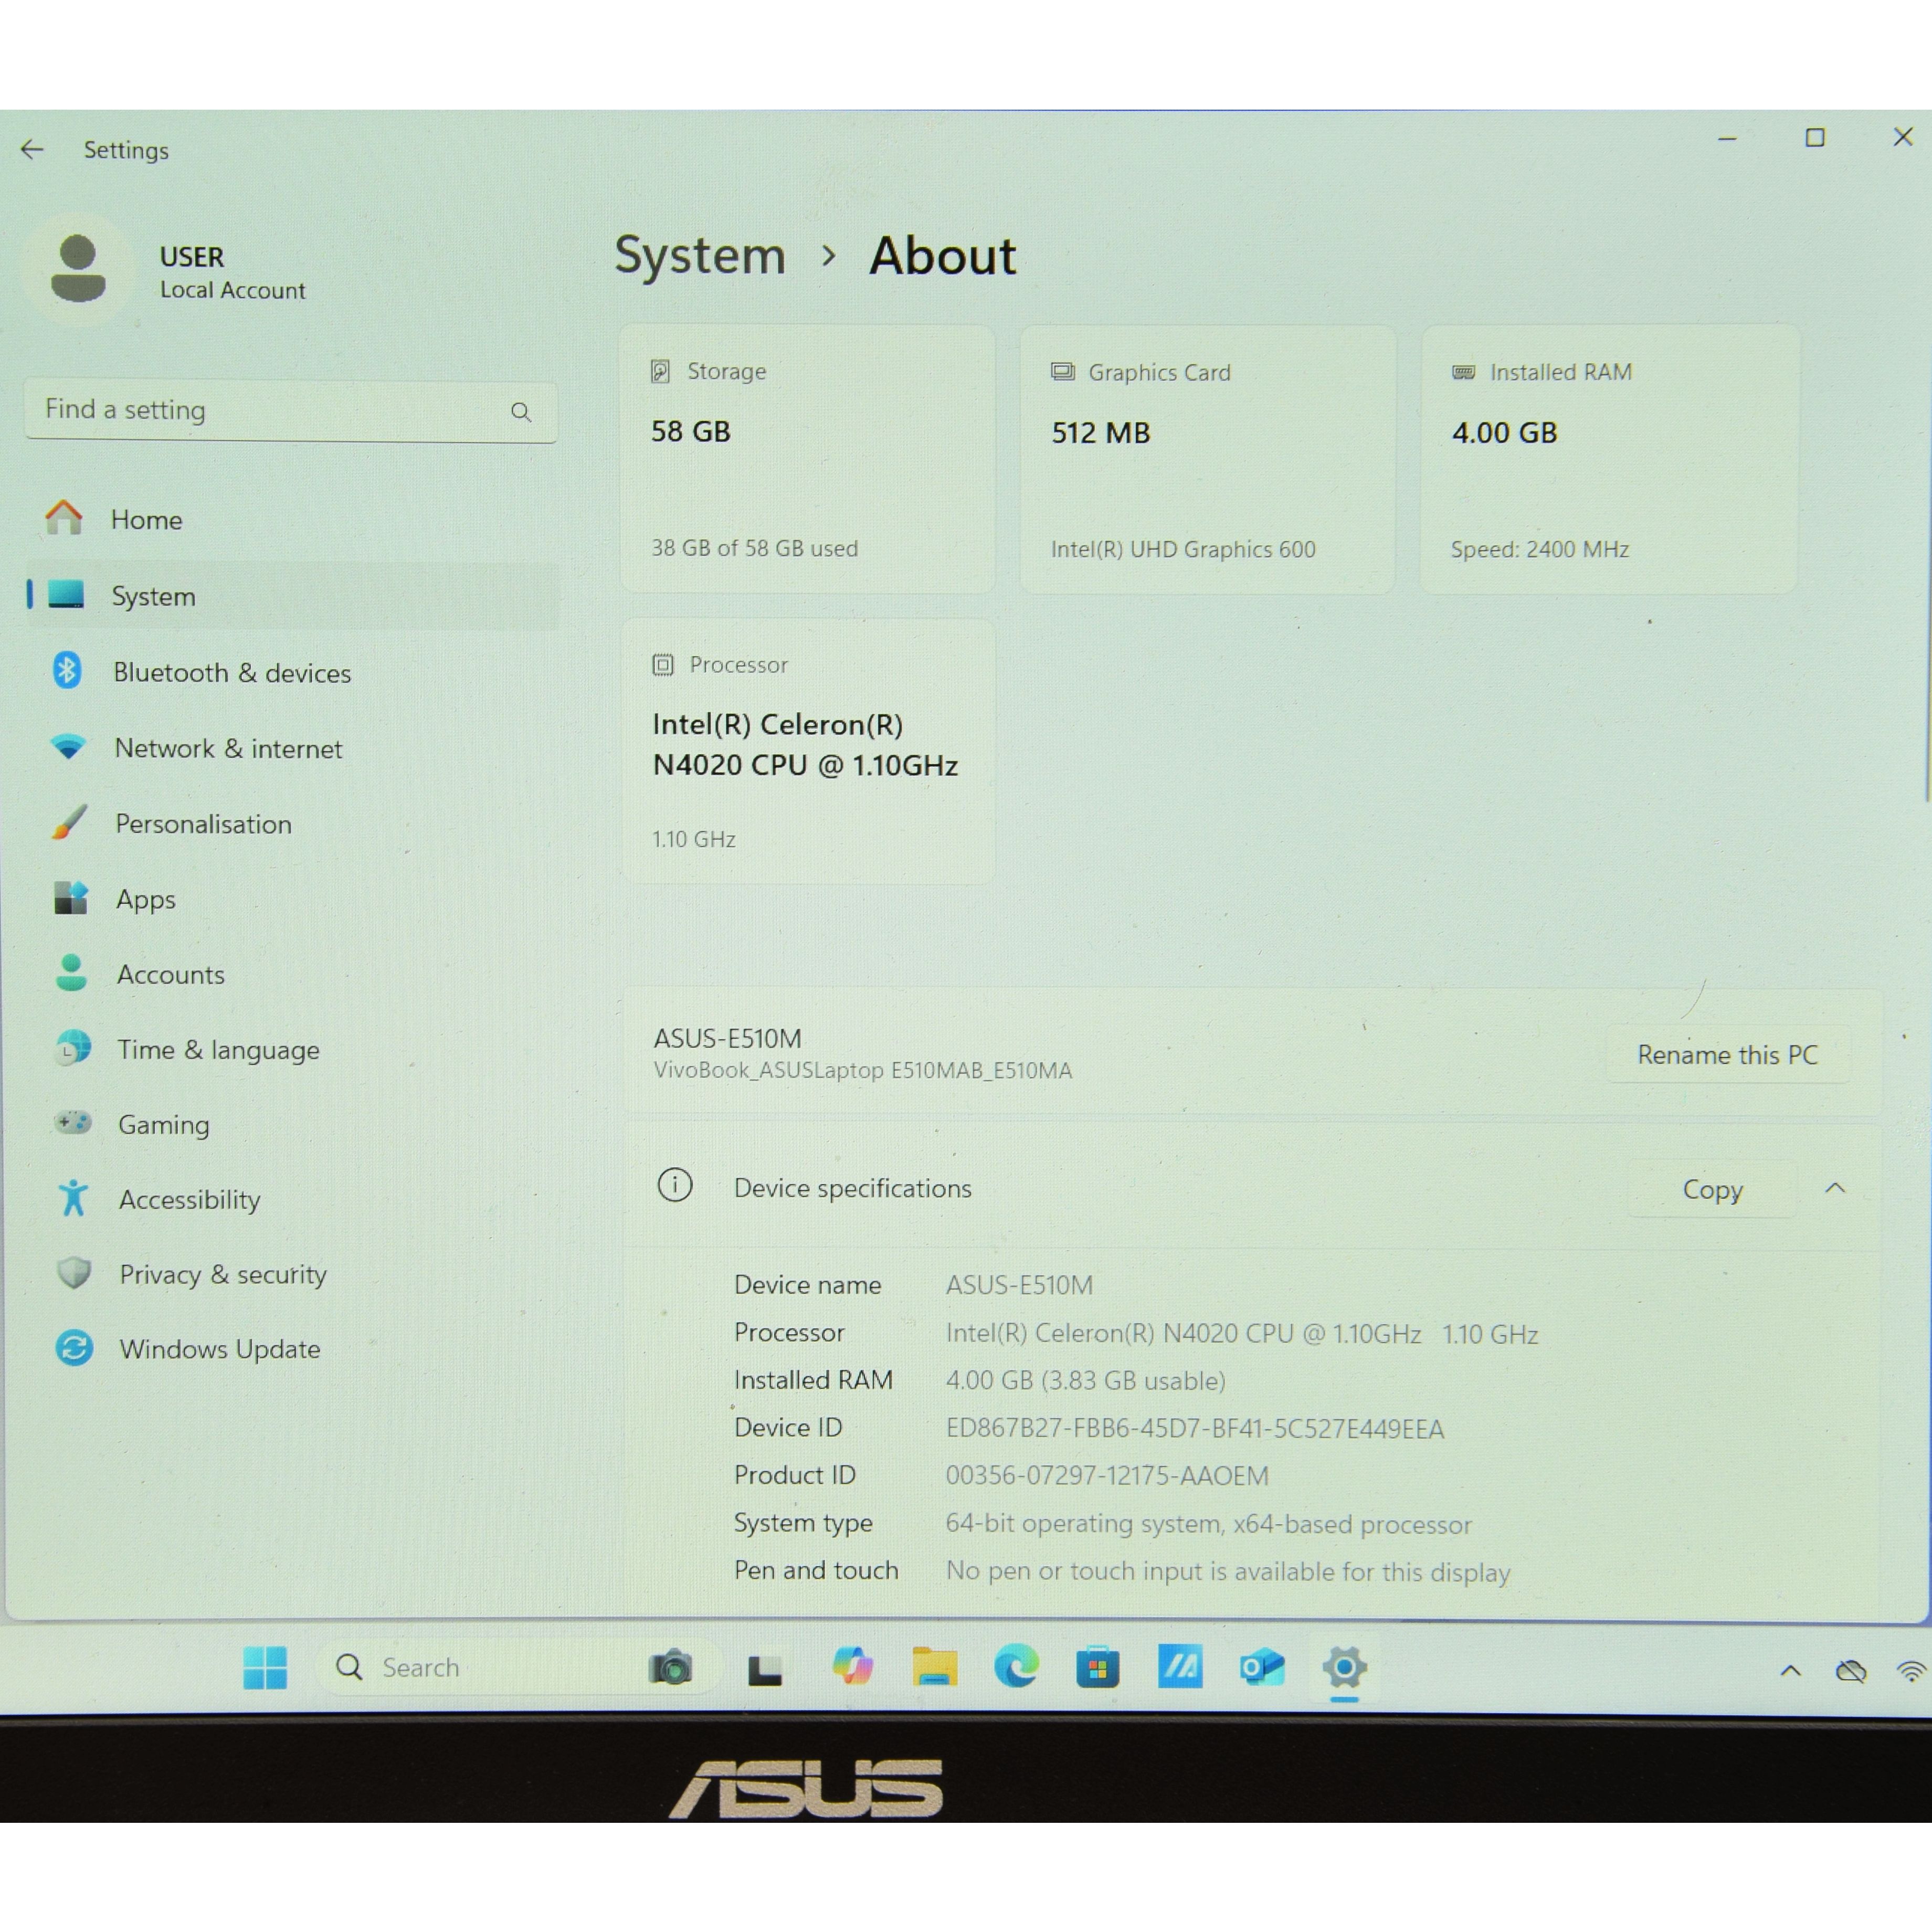Image resolution: width=1932 pixels, height=1932 pixels.
Task: Click the VivoBook_ASUSLaptop model text
Action: pyautogui.click(x=863, y=1071)
